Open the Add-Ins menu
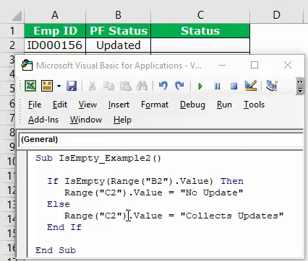 pyautogui.click(x=43, y=120)
